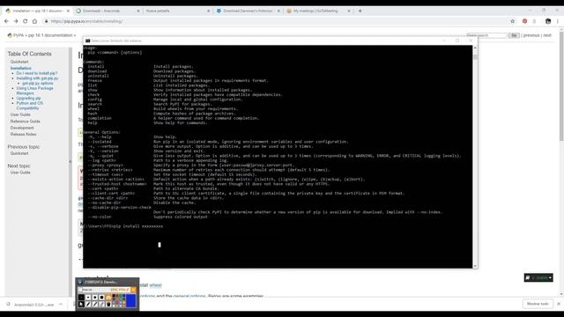The image size is (564, 317).
Task: Select the first pen tool in drawing palette
Action: (88, 304)
